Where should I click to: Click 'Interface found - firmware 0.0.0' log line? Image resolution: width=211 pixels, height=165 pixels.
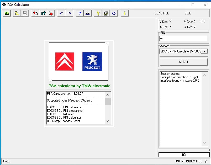(180, 81)
